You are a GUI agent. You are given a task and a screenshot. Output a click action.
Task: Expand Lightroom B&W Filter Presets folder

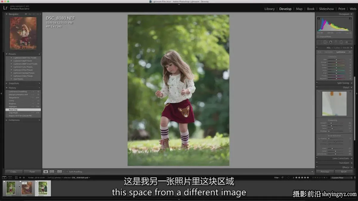[12, 58]
